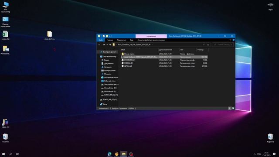Select the video_443 media file on the desktop
This screenshot has width=279, height=157.
tap(5, 123)
